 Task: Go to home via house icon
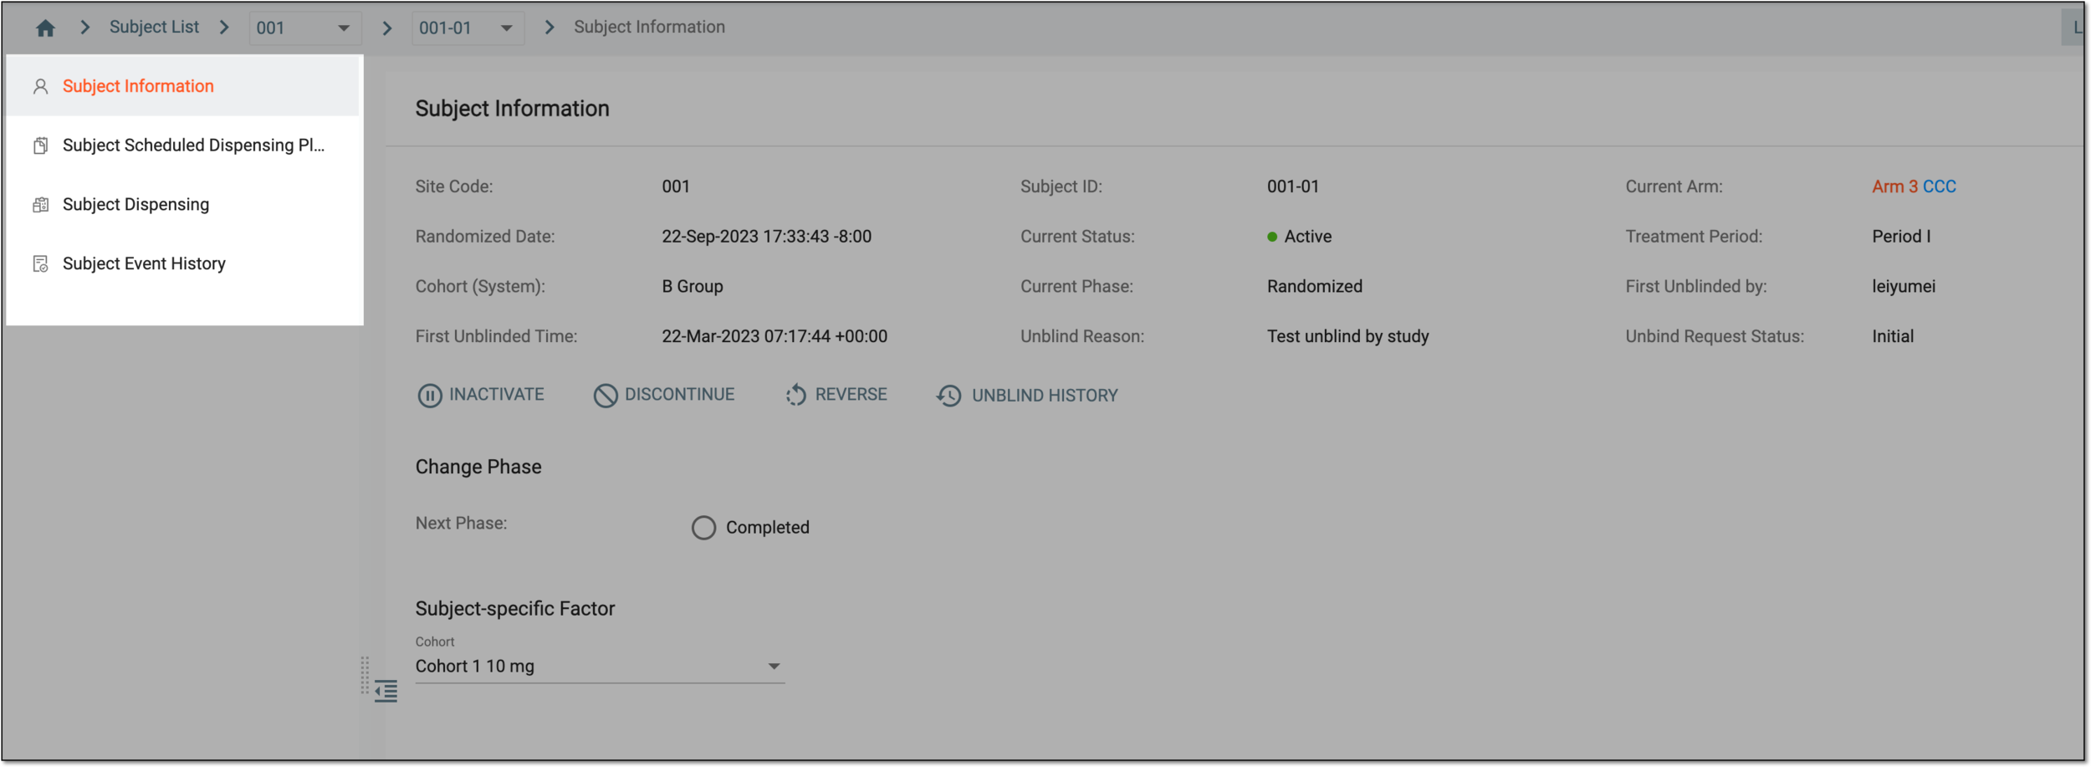tap(45, 28)
